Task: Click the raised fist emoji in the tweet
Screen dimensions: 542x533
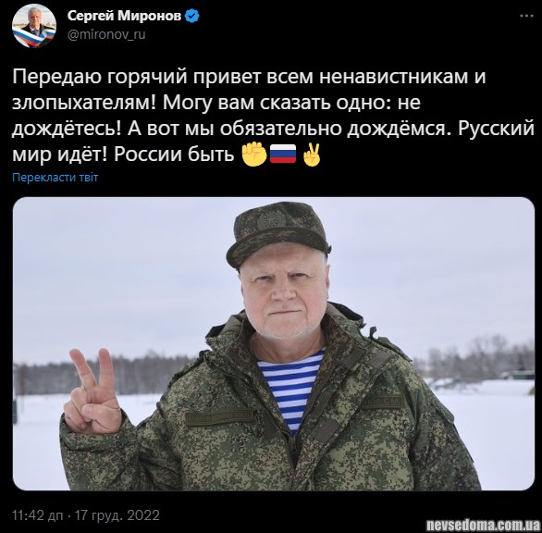Action: 254,154
